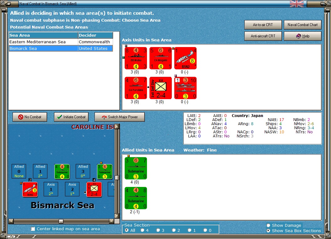The width and height of the screenshot is (331, 239).
Task: Click the CAROLINE ISL map label
Action: [x=93, y=127]
